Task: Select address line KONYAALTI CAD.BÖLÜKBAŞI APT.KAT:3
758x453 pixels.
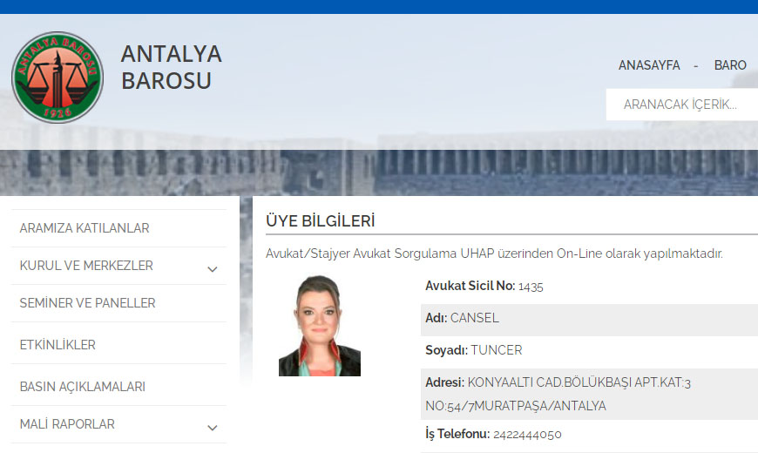Action: point(579,383)
